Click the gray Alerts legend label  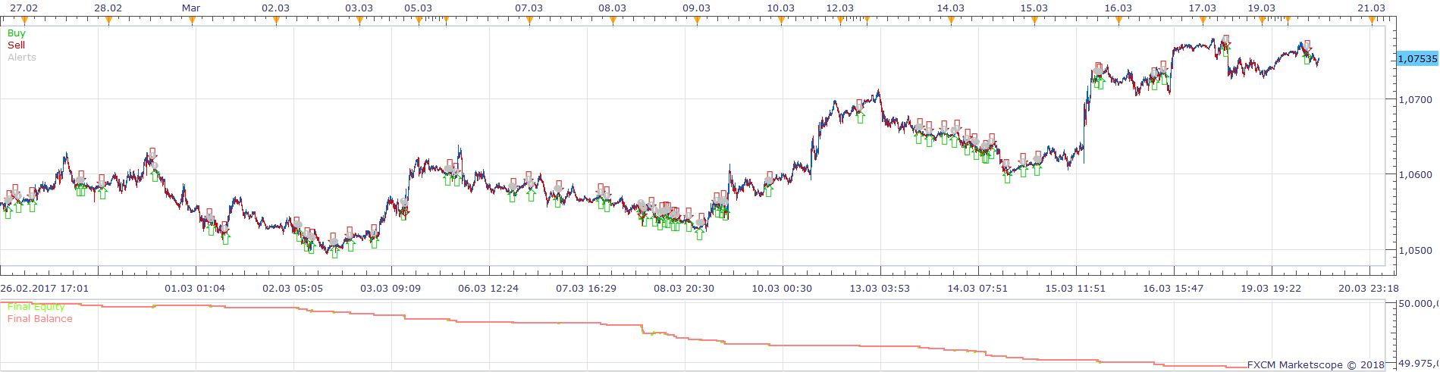(22, 58)
